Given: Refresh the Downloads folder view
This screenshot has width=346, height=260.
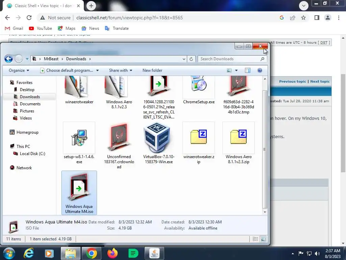Looking at the screenshot, I should click(191, 59).
